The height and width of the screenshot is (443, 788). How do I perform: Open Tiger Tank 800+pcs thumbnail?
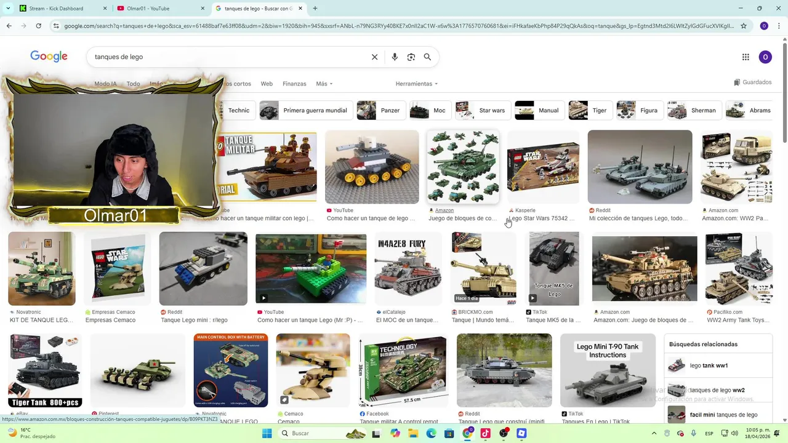coord(45,370)
